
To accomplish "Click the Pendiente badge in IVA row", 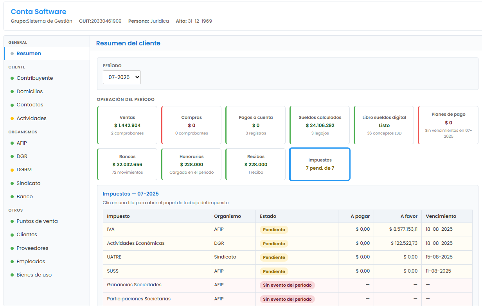I will pyautogui.click(x=274, y=230).
